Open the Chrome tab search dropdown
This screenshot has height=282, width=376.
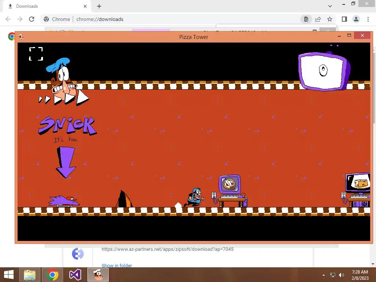(x=330, y=6)
